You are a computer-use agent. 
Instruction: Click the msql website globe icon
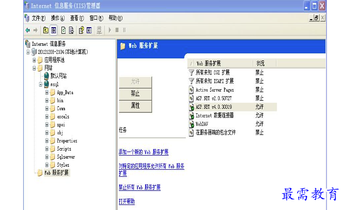click(46, 84)
